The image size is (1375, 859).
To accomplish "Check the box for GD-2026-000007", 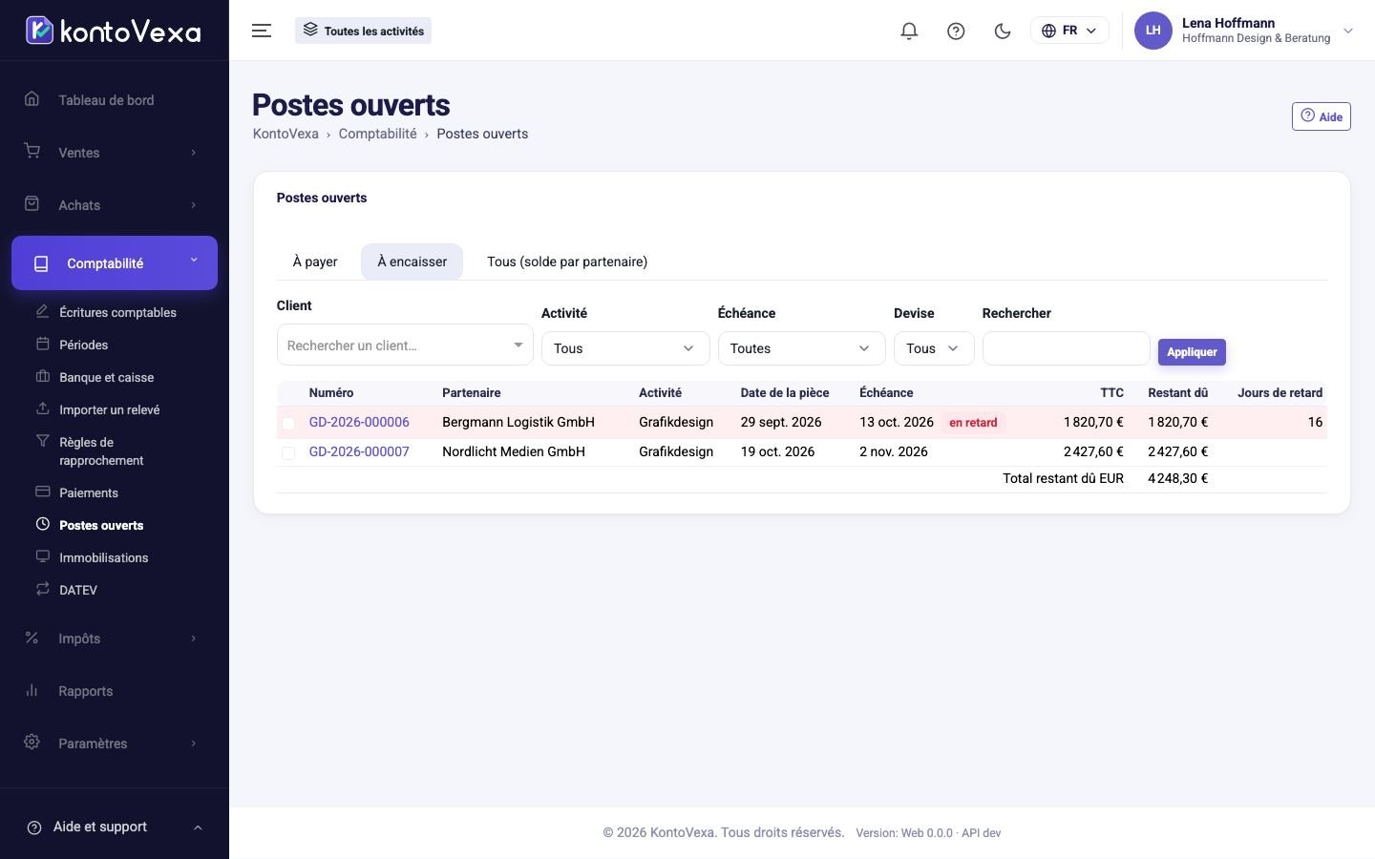I will pyautogui.click(x=288, y=452).
